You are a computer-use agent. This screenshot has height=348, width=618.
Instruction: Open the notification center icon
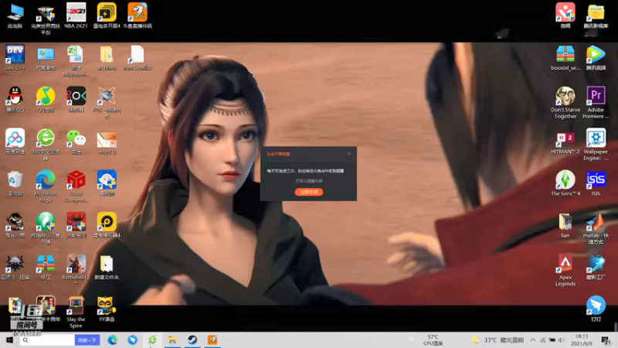point(606,340)
